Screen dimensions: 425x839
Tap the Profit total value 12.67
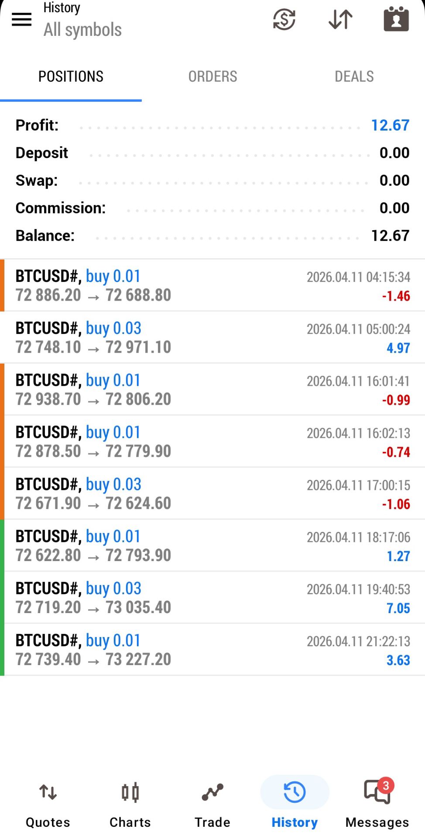click(390, 125)
